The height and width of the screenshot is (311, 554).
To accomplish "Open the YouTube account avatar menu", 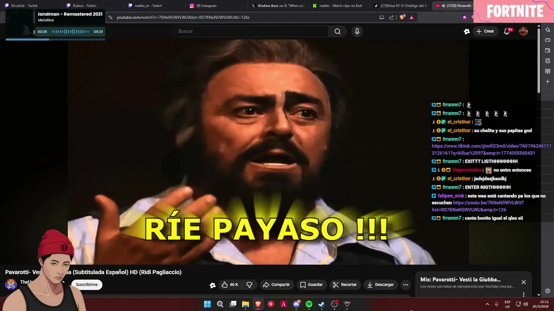I will click(523, 31).
